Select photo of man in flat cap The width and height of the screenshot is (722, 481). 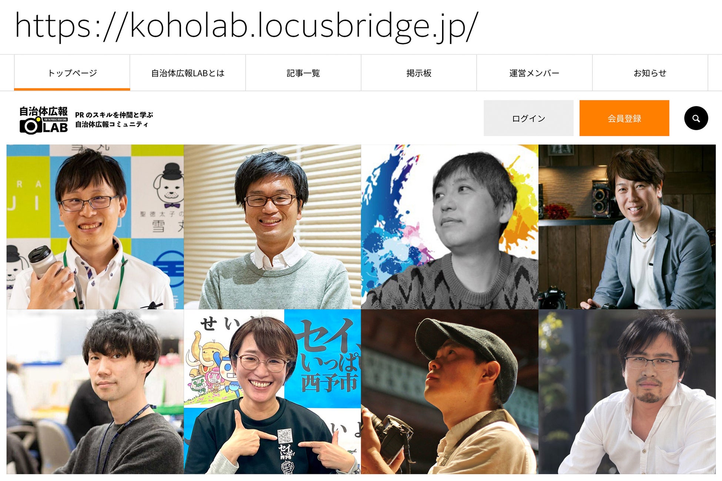pyautogui.click(x=450, y=392)
